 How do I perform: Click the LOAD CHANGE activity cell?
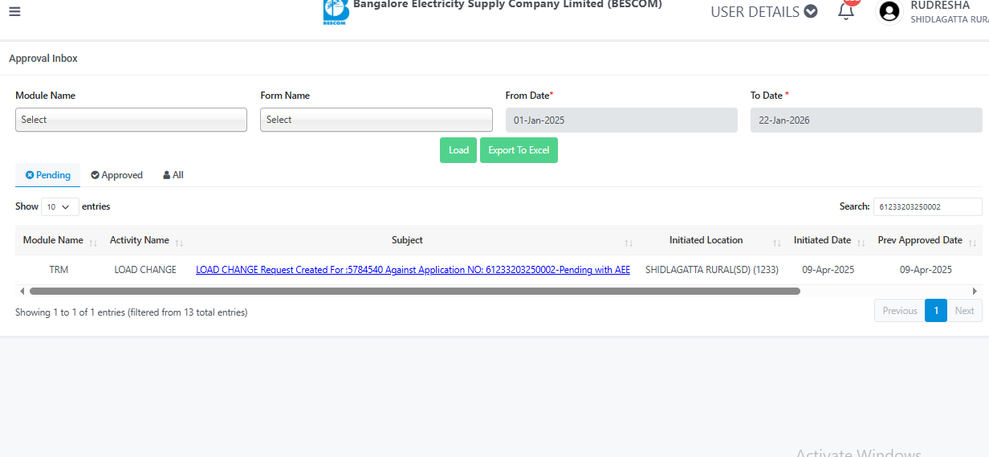click(x=145, y=270)
